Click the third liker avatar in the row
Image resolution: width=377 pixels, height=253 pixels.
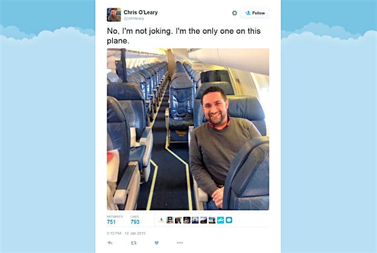179,220
